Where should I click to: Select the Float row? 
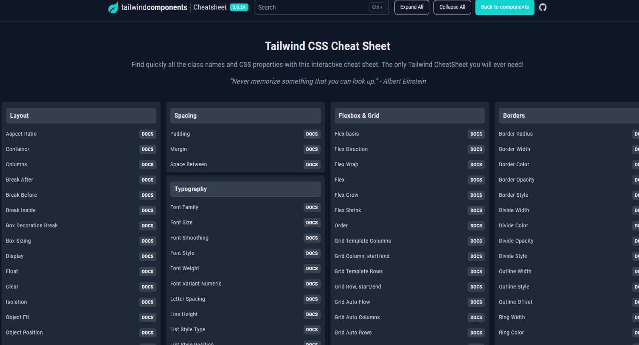point(81,272)
